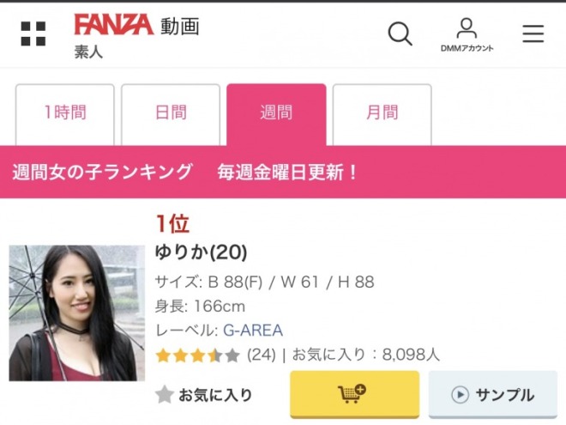Image resolution: width=566 pixels, height=425 pixels.
Task: Toggle the favorite star お気に入り
Action: (x=204, y=395)
